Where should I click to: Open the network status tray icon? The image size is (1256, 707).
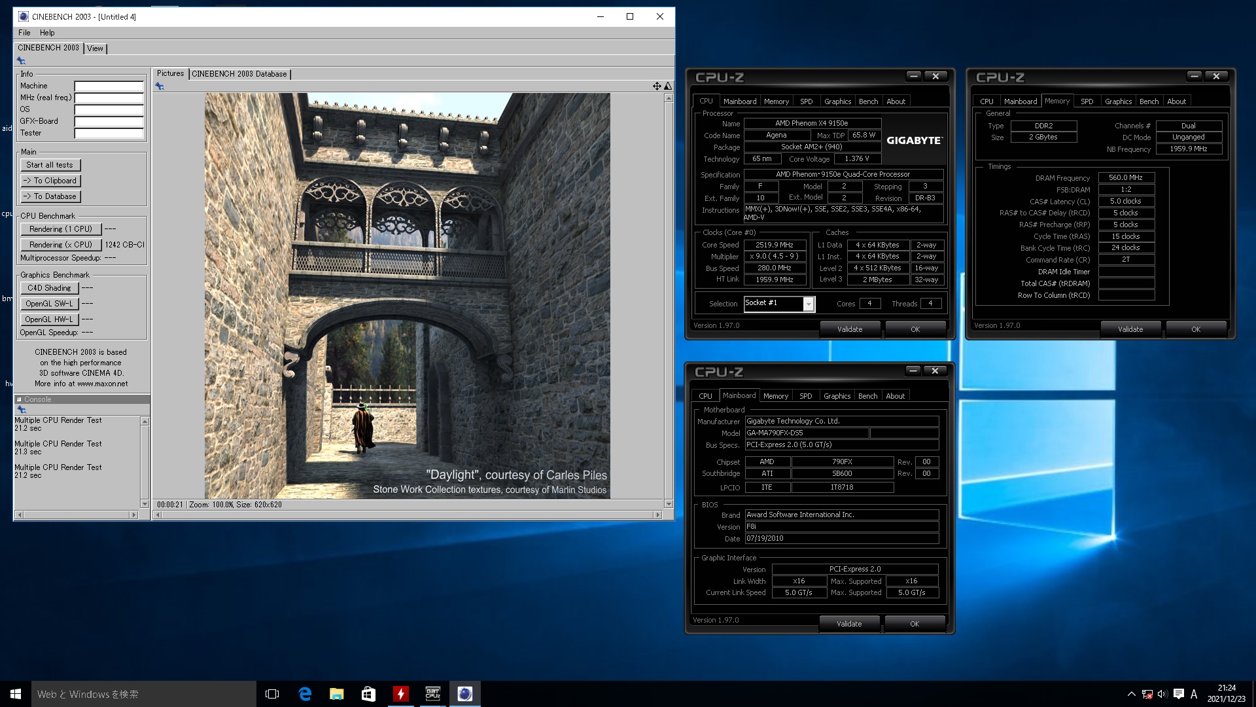(x=1147, y=694)
